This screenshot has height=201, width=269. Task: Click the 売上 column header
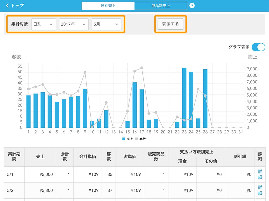pyautogui.click(x=40, y=157)
